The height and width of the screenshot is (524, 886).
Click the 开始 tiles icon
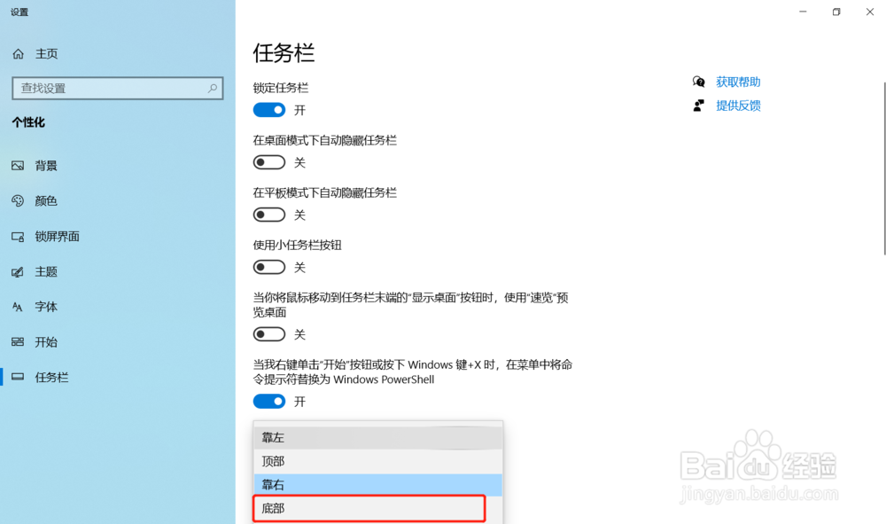(x=18, y=342)
